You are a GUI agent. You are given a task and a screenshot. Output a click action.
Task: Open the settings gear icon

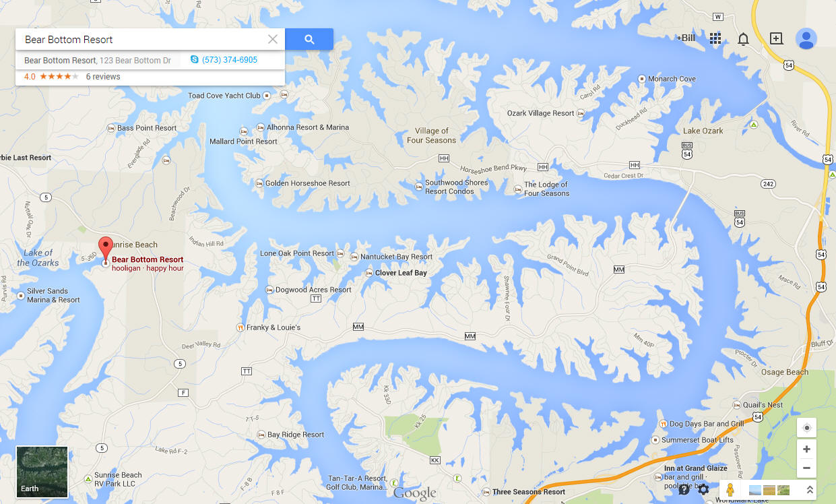click(703, 489)
